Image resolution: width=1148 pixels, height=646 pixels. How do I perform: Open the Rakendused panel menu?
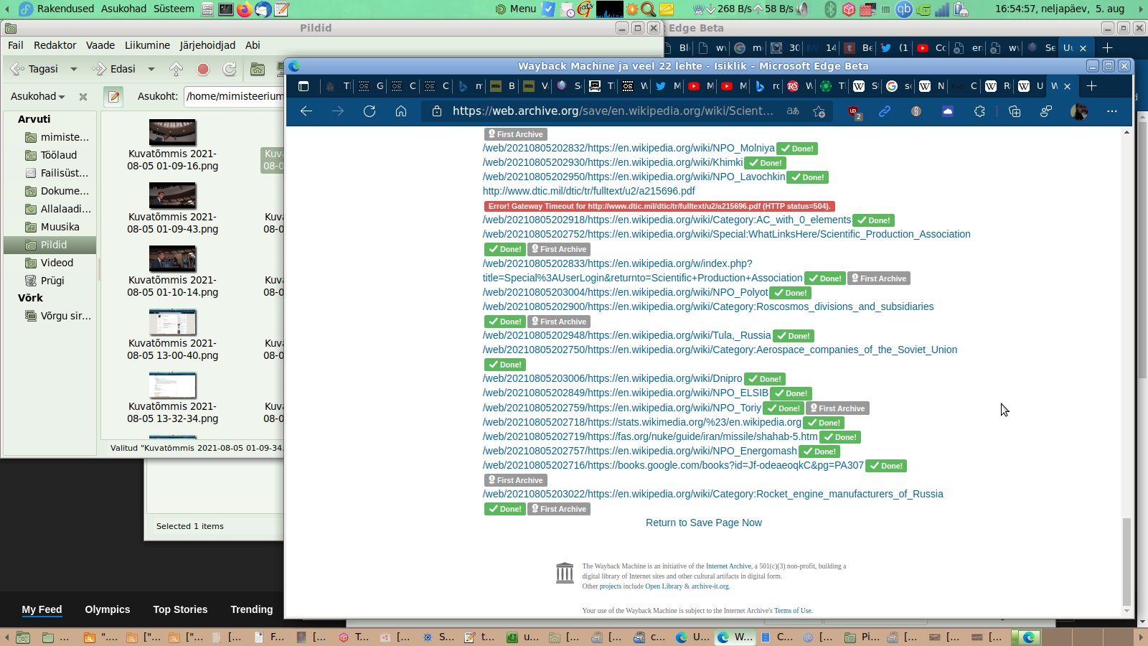point(65,9)
